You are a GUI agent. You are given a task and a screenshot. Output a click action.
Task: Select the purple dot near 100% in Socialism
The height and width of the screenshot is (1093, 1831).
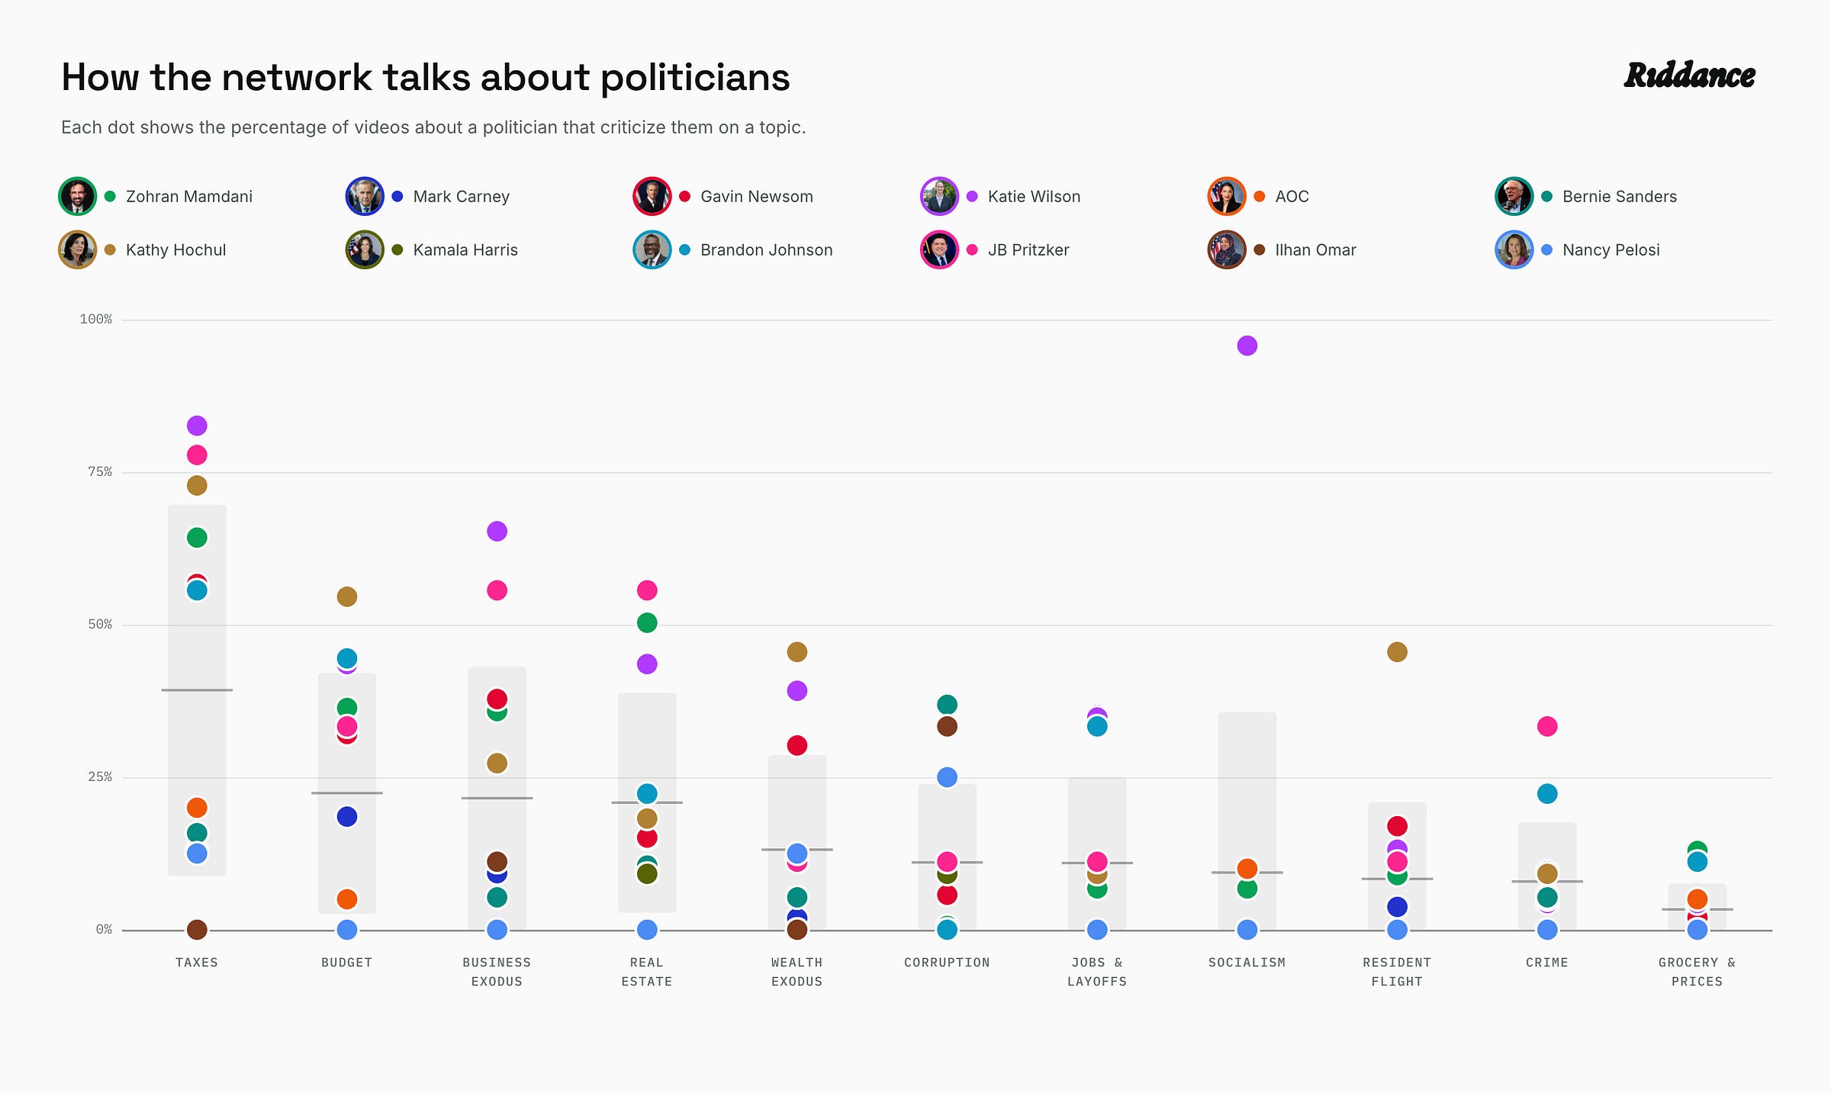(x=1247, y=346)
